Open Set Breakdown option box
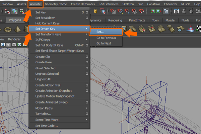The height and width of the screenshot is (134, 201). 87,18
